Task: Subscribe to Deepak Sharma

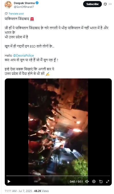Action: [92, 4]
